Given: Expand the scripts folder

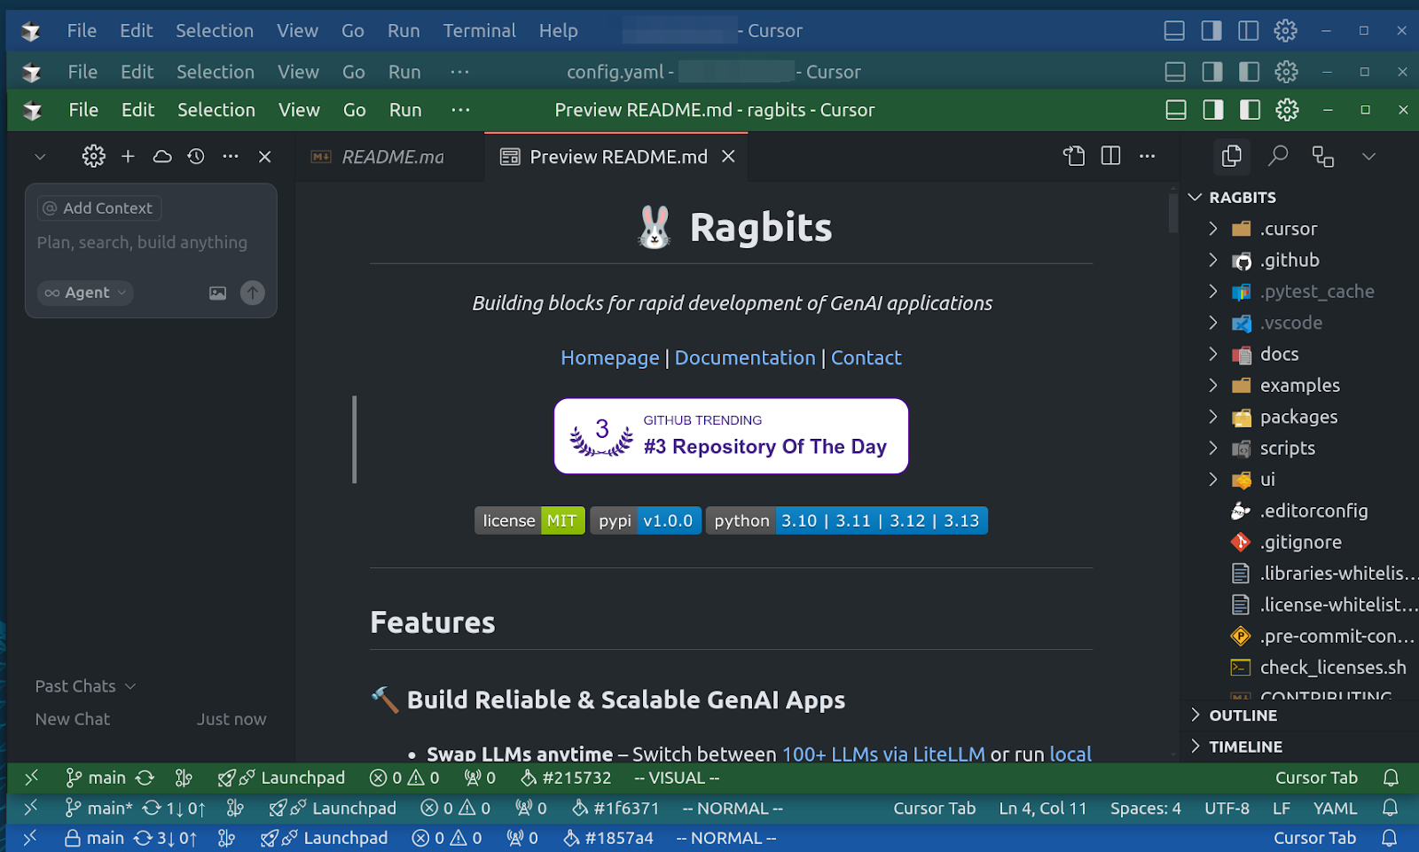Looking at the screenshot, I should (x=1299, y=449).
